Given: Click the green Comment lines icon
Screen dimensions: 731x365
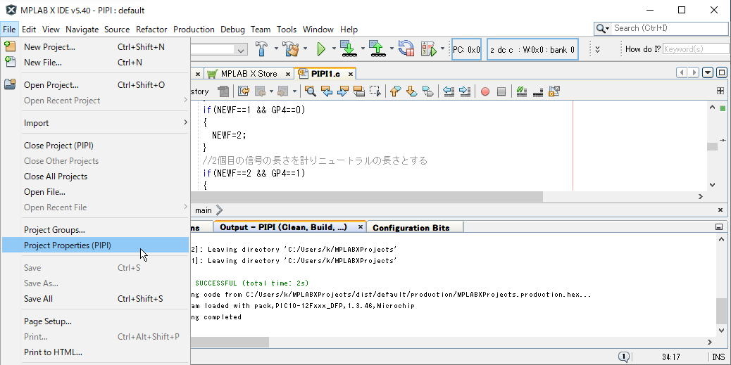Looking at the screenshot, I should point(522,91).
